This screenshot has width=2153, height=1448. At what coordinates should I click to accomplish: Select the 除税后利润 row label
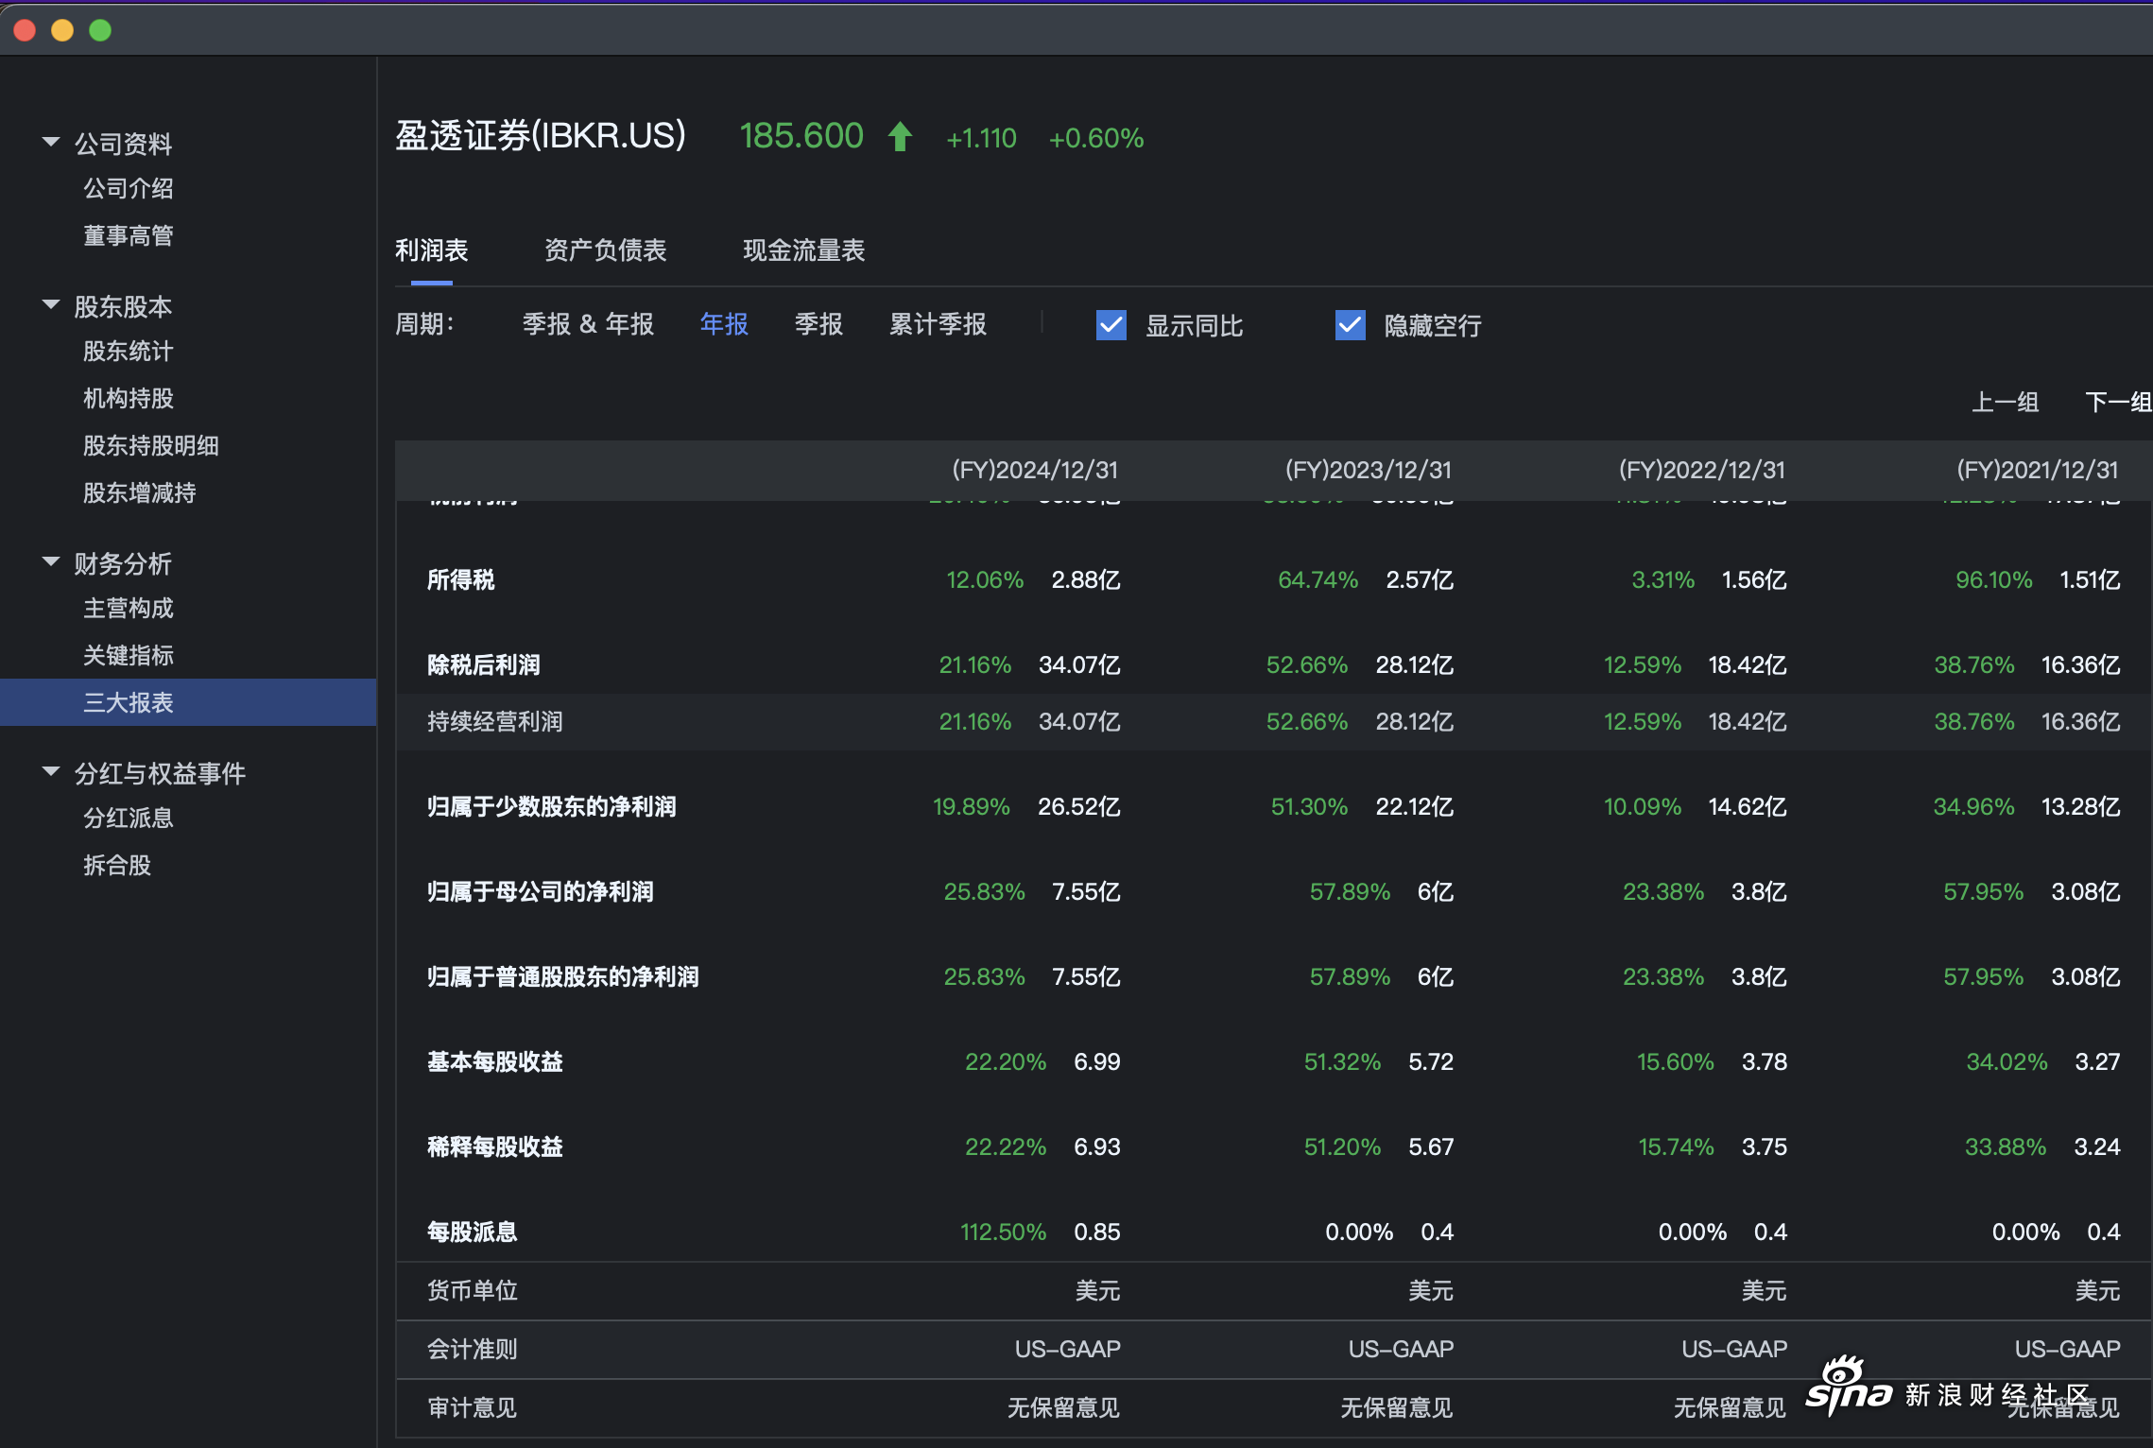tap(484, 664)
